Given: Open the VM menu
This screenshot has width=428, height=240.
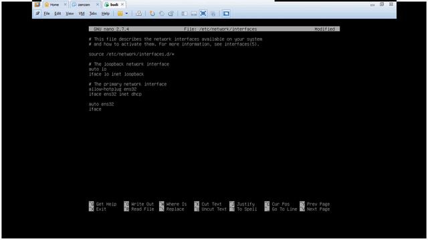Looking at the screenshot, I should [x=82, y=13].
